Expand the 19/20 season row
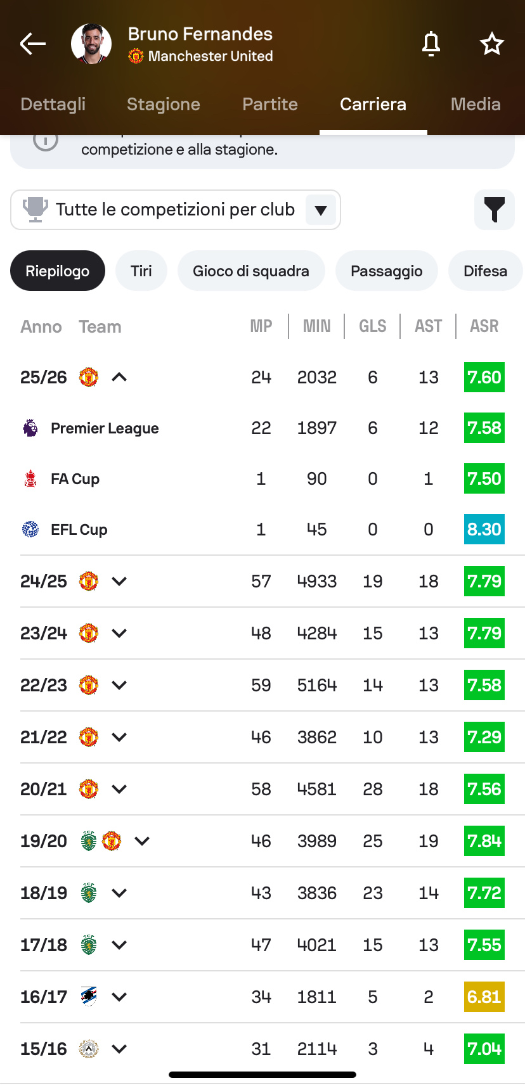The width and height of the screenshot is (525, 1088). click(x=142, y=841)
